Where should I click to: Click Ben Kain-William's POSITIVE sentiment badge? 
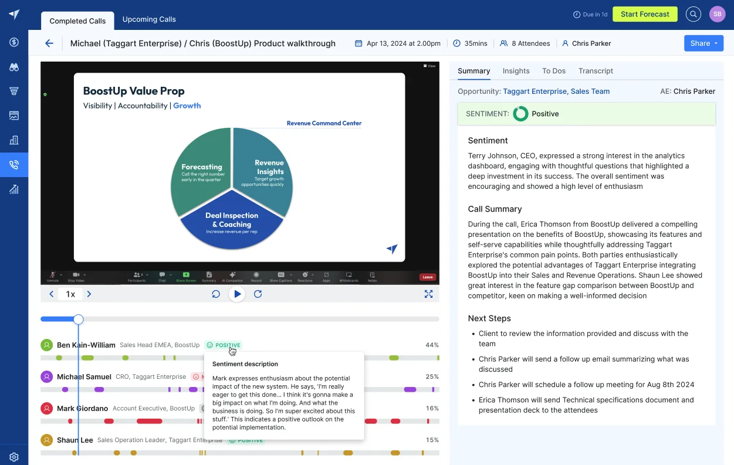click(224, 345)
